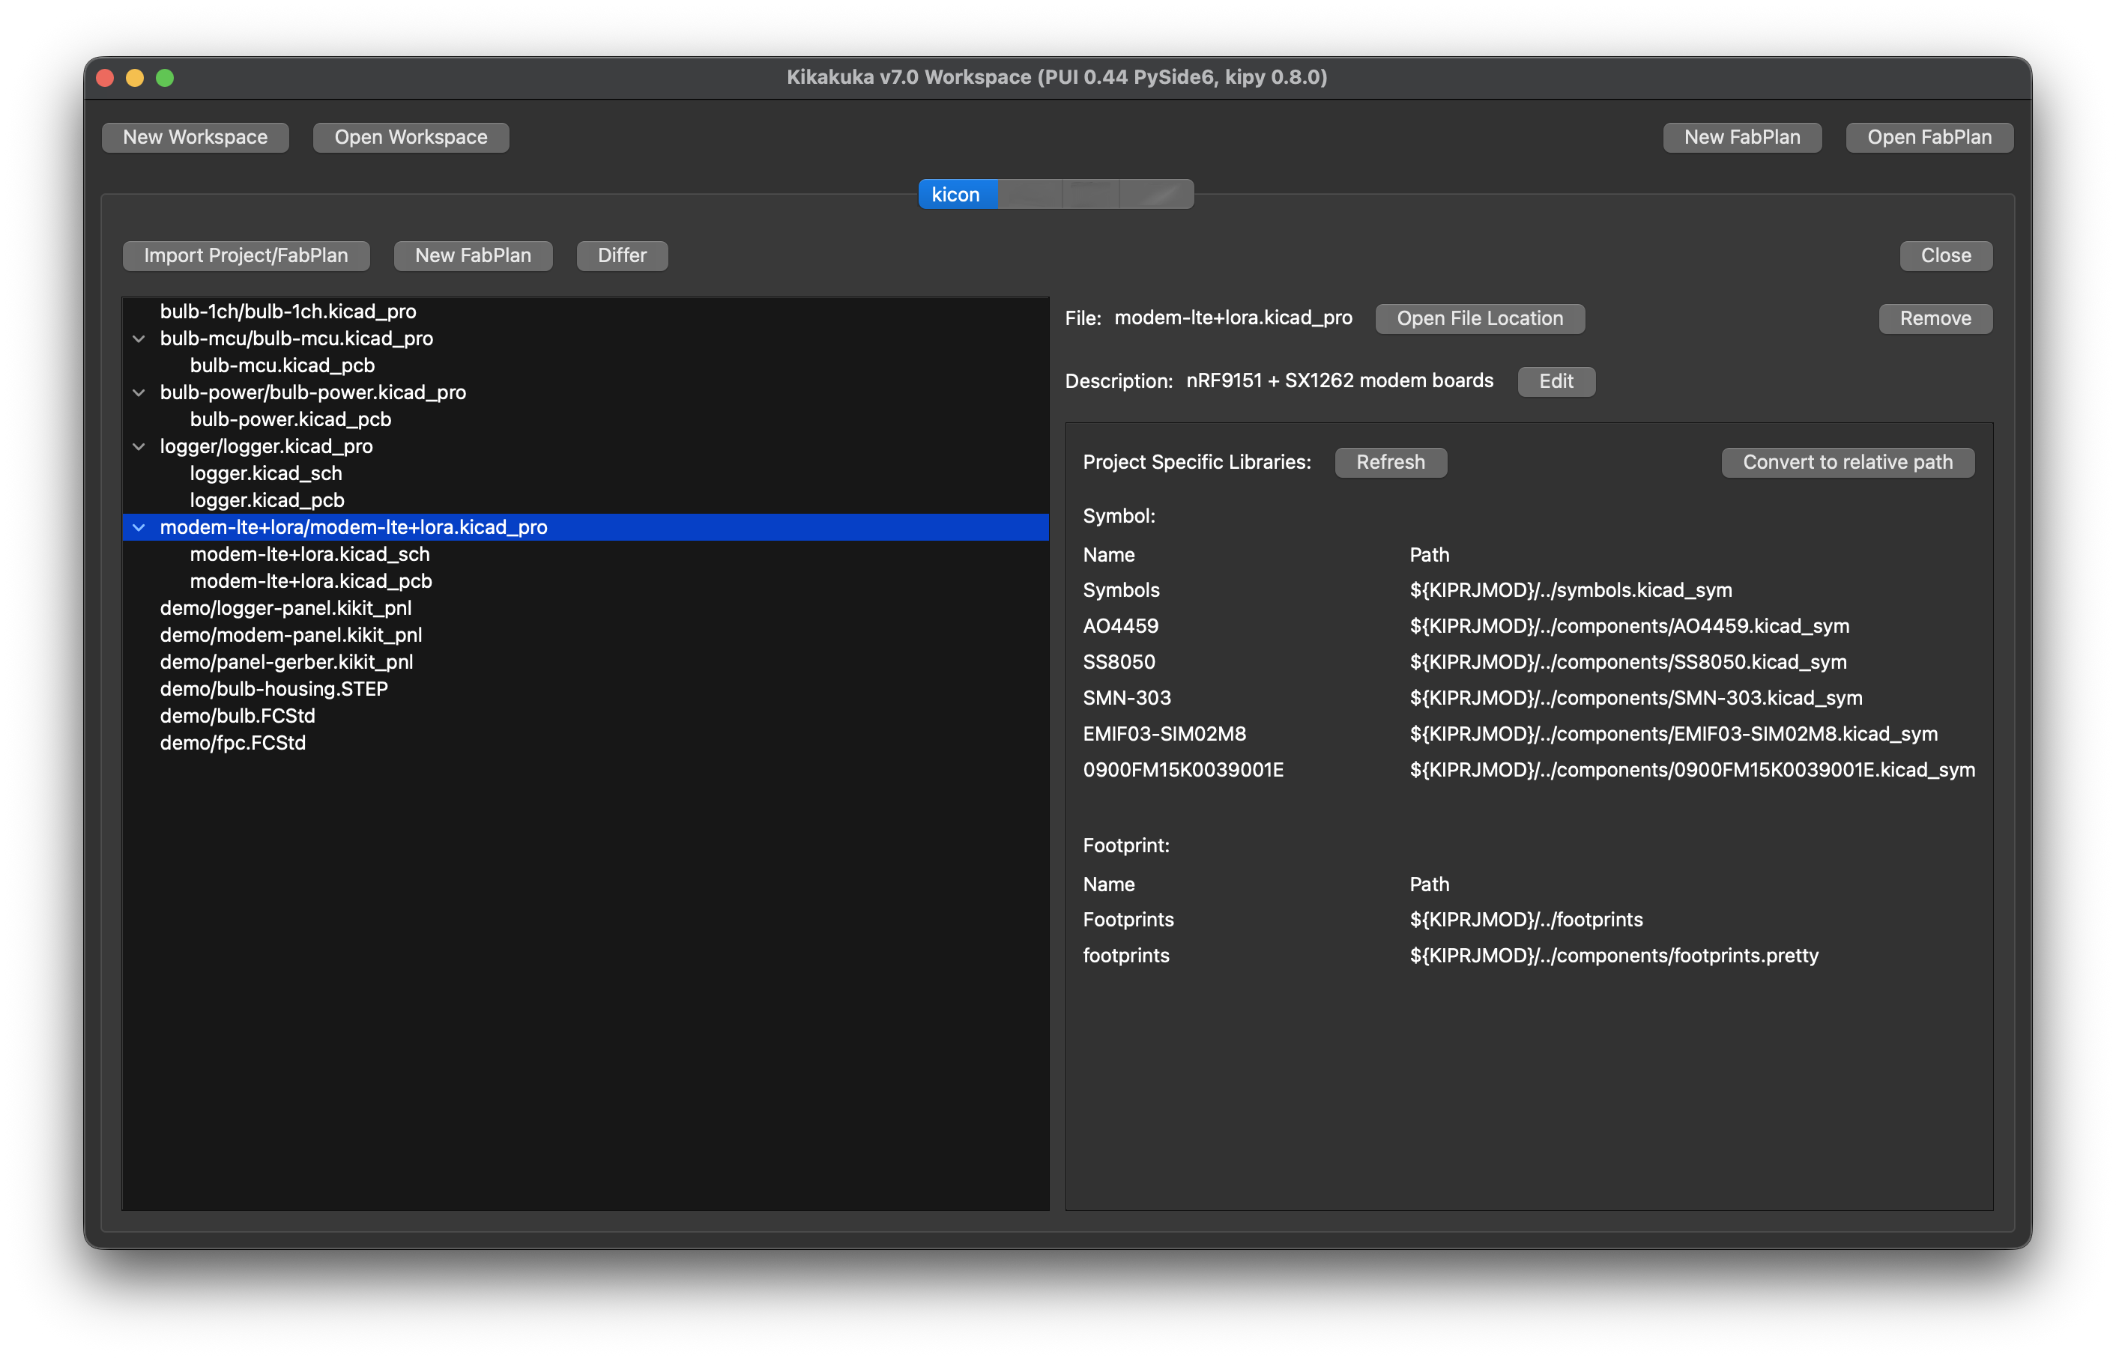Click the ${KIPRJMOD}/../footprints path
Image resolution: width=2116 pixels, height=1360 pixels.
1526,920
